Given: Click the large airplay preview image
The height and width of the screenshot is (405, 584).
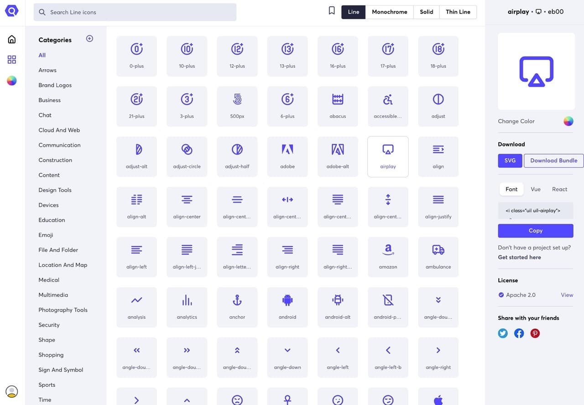Looking at the screenshot, I should tap(536, 71).
